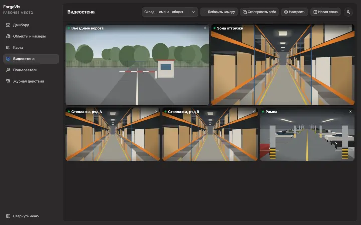Expand the Склад — смена - общая dropdown
Image resolution: width=361 pixels, height=225 pixels.
pos(170,12)
